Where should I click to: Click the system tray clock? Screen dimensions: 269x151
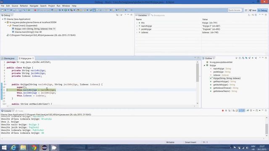pyautogui.click(x=262, y=148)
